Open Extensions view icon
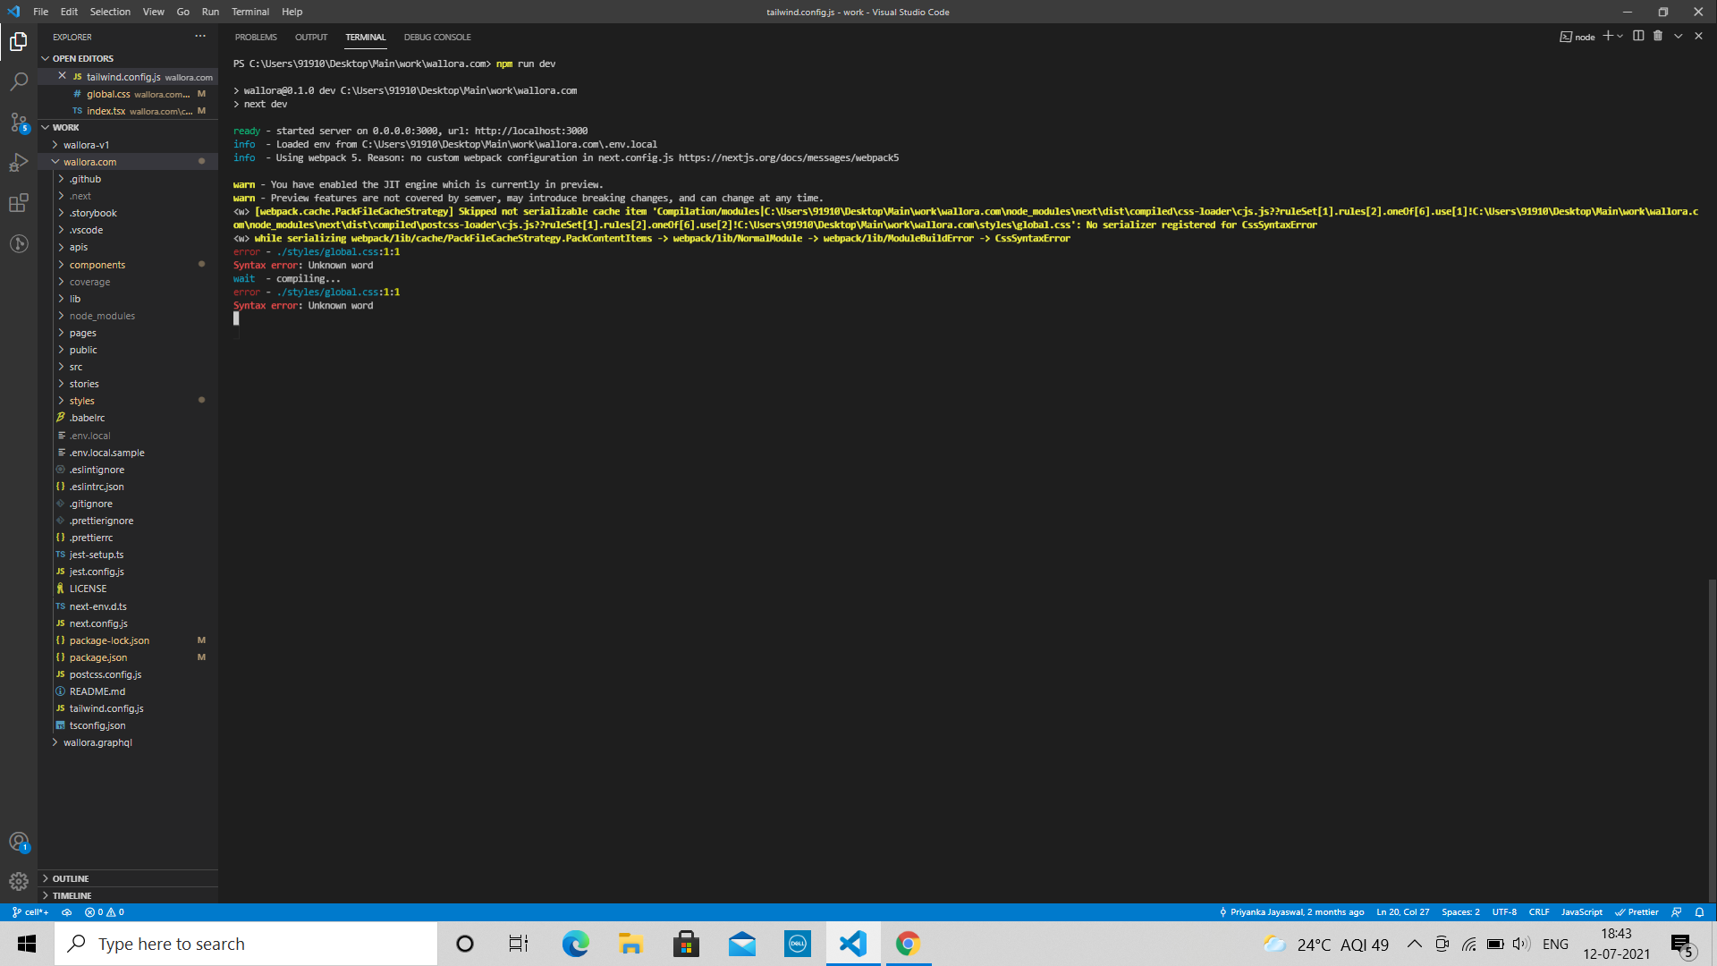Screen dimensions: 1717x966 click(19, 203)
